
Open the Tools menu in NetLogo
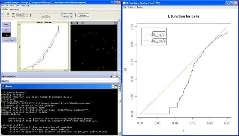(12, 6)
